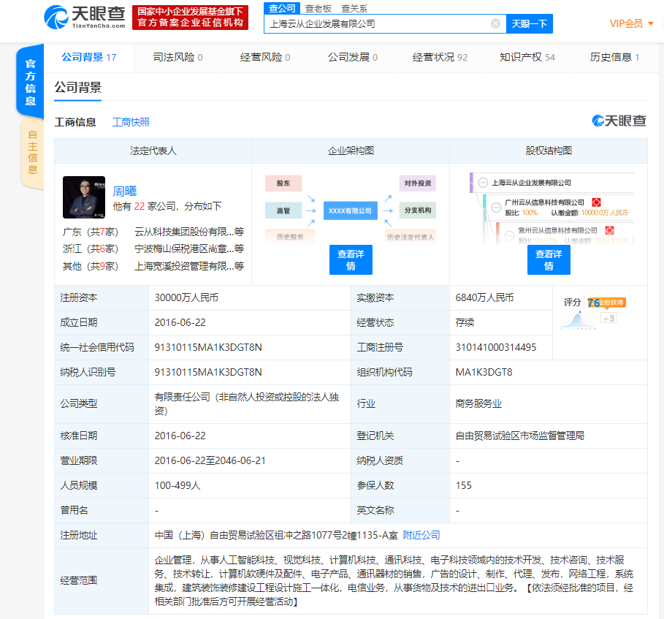Click insured headcount value 155

click(463, 485)
